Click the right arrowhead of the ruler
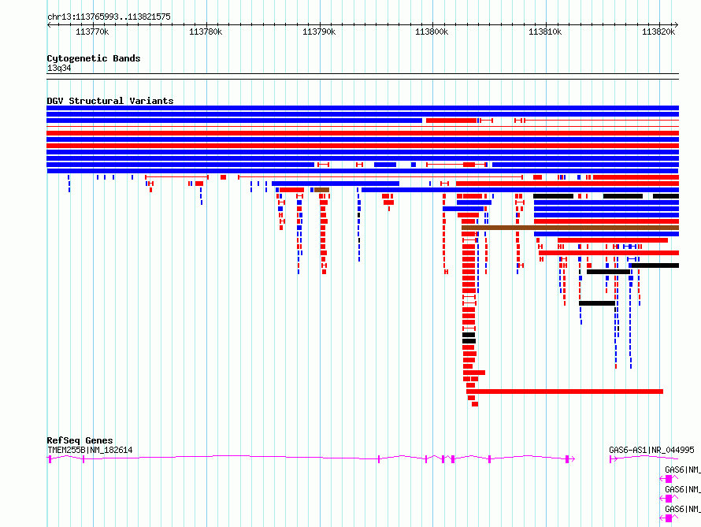The height and width of the screenshot is (527, 701). pos(677,25)
